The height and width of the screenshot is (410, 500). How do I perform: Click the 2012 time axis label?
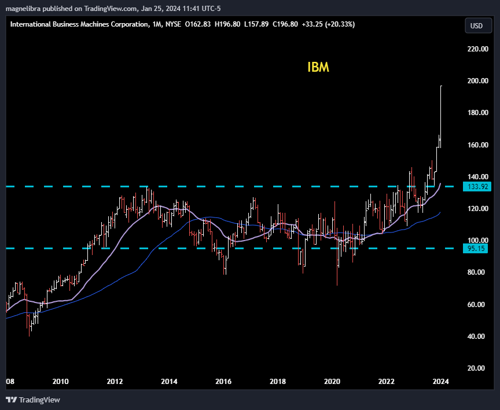(x=115, y=381)
